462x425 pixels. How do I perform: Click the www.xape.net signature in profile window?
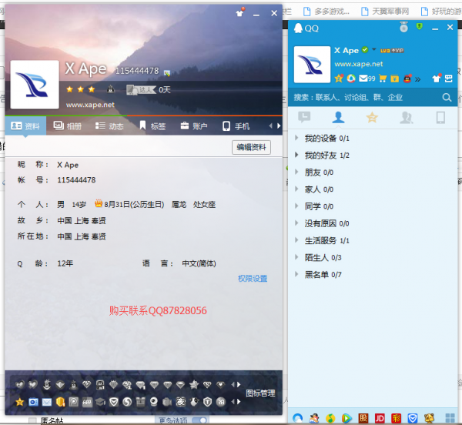(x=90, y=105)
